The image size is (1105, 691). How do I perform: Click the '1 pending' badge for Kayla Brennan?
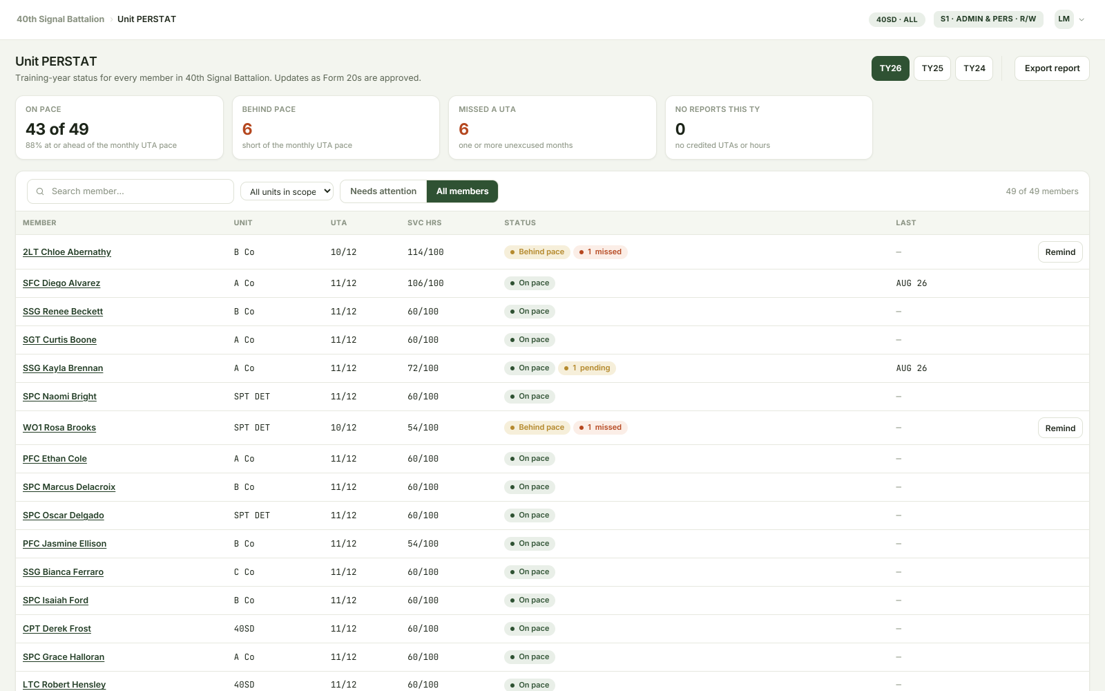pos(586,368)
